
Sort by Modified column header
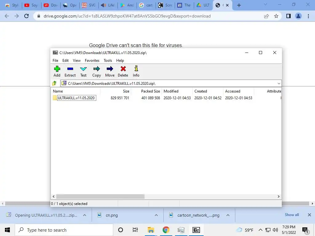coord(177,91)
